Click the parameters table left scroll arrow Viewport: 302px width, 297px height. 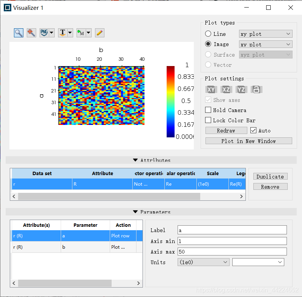point(14,283)
